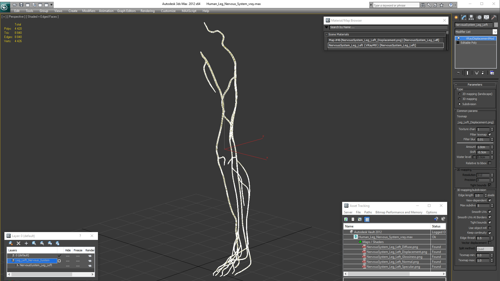500x281 pixels.
Task: Click Create New Layer icon in Layer dialog
Action: [x=10, y=243]
